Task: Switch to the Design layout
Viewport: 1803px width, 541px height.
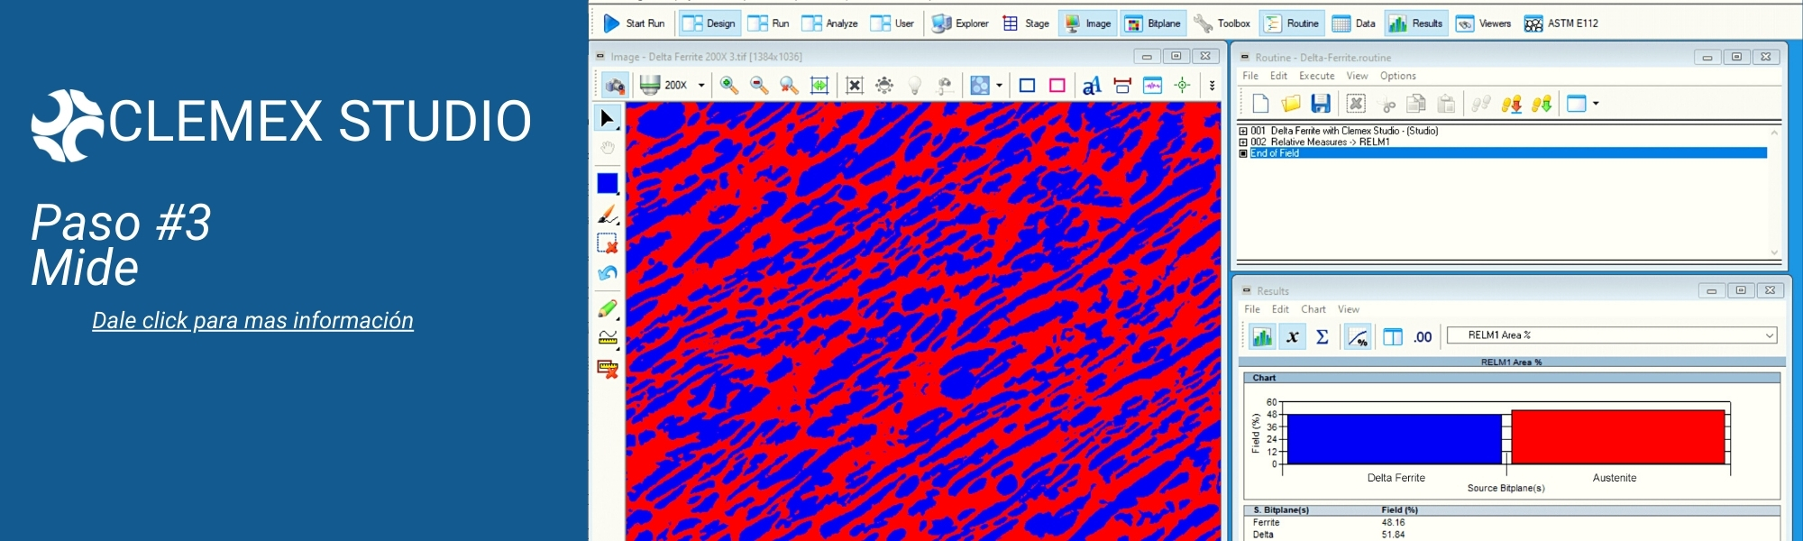Action: click(x=709, y=23)
